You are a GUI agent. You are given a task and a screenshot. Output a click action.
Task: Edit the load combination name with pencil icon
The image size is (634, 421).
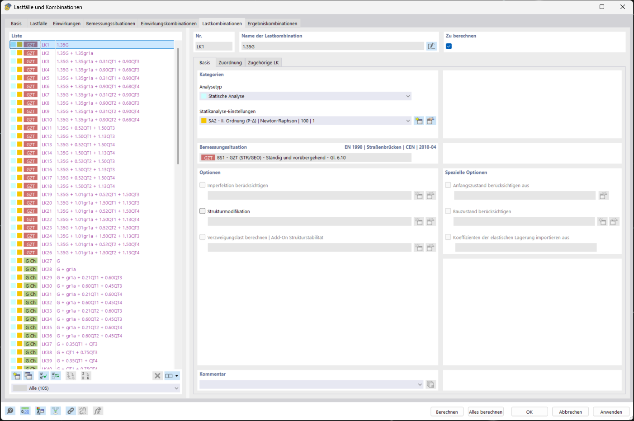(431, 46)
